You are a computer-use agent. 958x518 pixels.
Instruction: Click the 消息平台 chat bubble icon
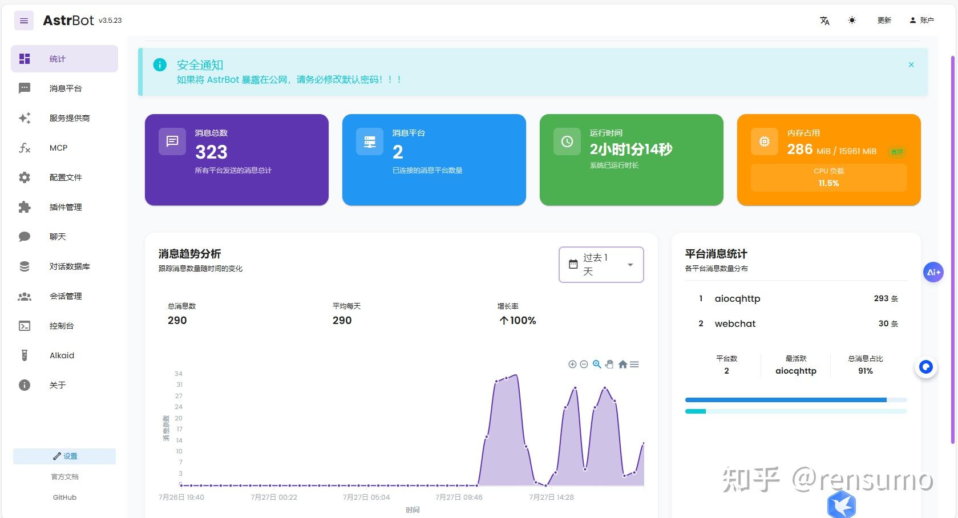pyautogui.click(x=25, y=88)
